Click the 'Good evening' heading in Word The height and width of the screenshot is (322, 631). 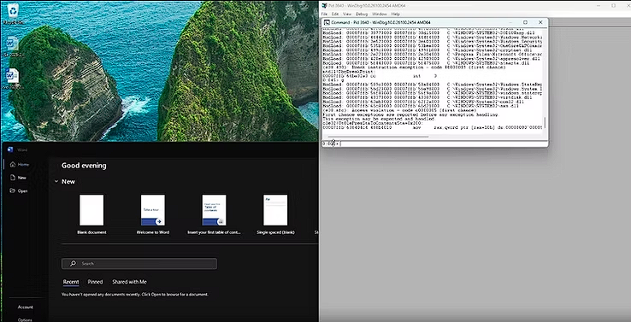point(84,166)
